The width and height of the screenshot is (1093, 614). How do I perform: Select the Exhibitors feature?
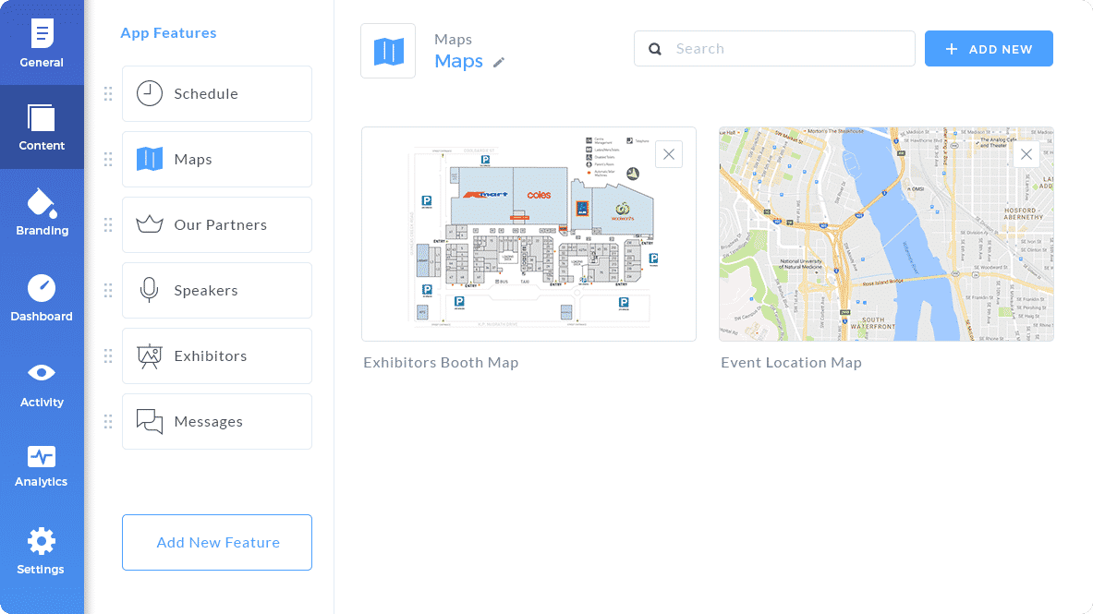217,356
